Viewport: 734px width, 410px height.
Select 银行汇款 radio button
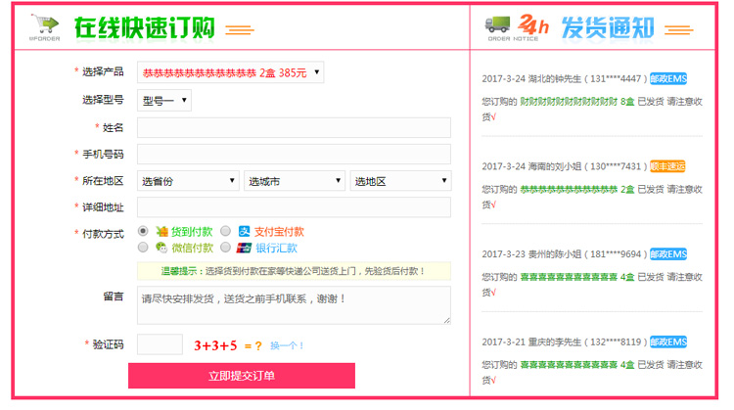[x=226, y=248]
